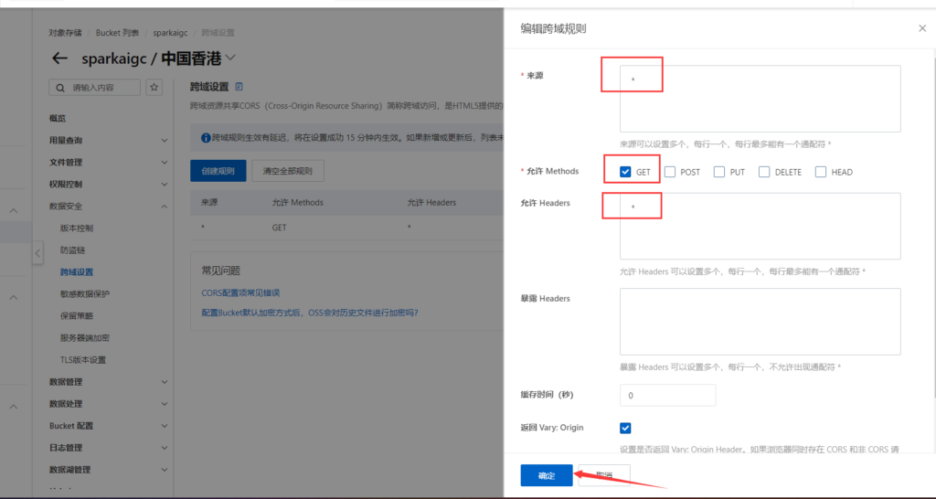The width and height of the screenshot is (936, 499).
Task: Click into the 暴露 Headers text area
Action: (x=760, y=322)
